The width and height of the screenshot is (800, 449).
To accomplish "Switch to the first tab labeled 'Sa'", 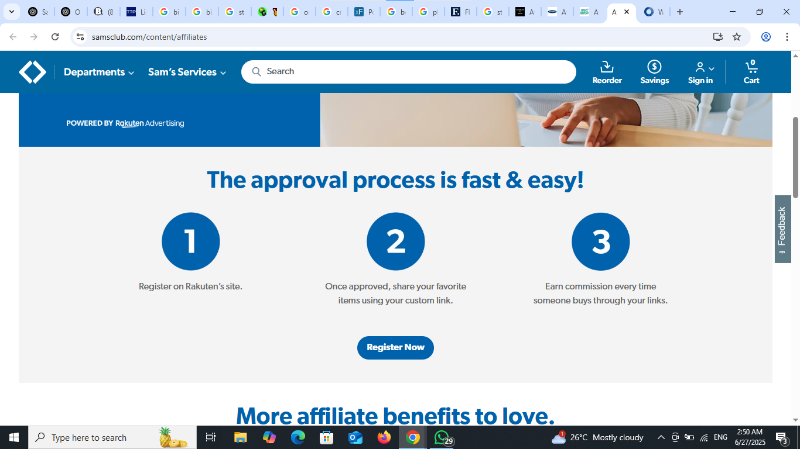I will pyautogui.click(x=38, y=12).
